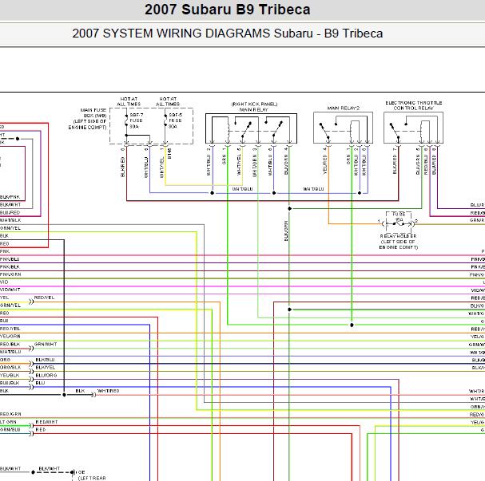Click the 'PNK/BLU' wire label on the left edge
Viewport: 485px width, 481px height.
[x=10, y=259]
